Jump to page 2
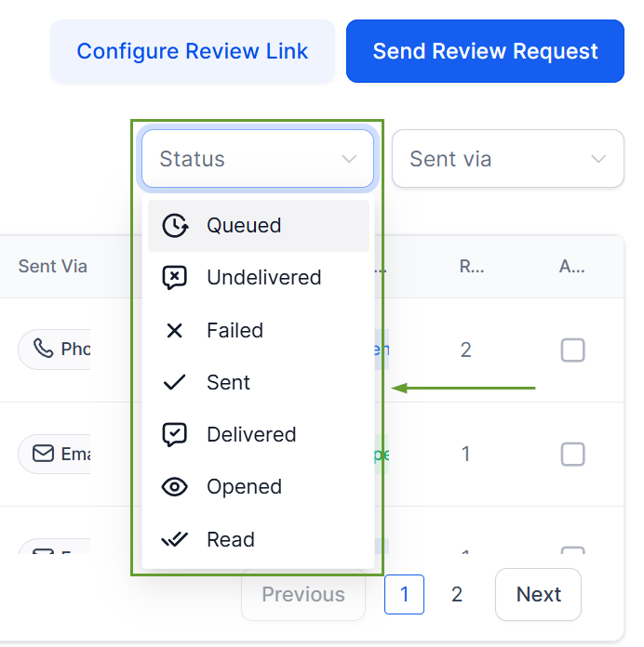 tap(457, 595)
